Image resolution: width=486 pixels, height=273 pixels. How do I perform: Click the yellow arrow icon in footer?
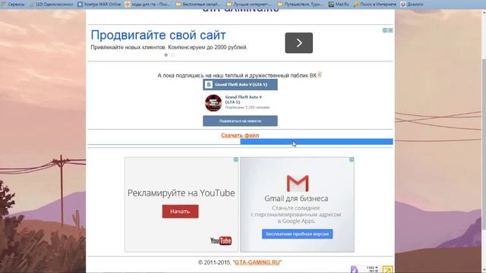pyautogui.click(x=387, y=269)
